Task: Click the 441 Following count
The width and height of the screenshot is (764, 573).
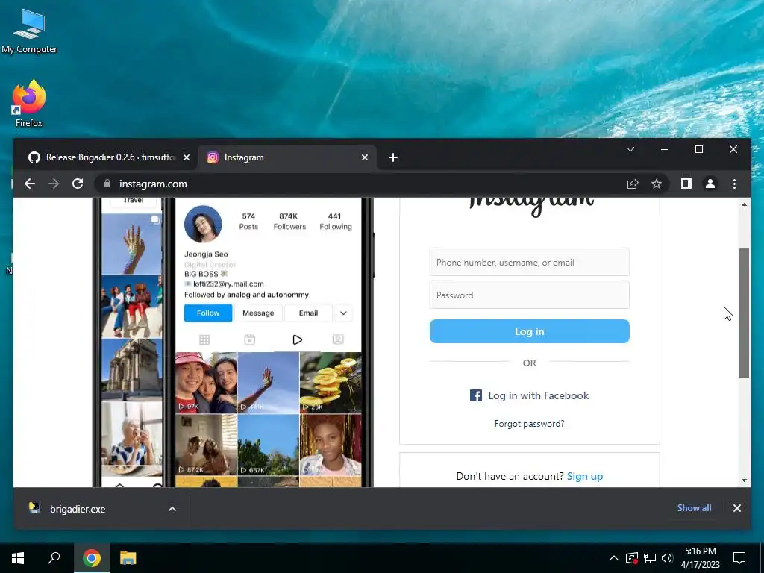Action: 336,221
